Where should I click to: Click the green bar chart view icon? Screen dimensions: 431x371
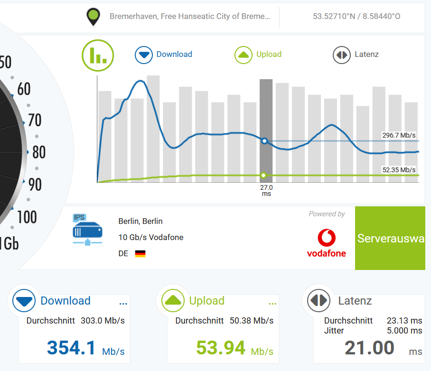[x=98, y=56]
